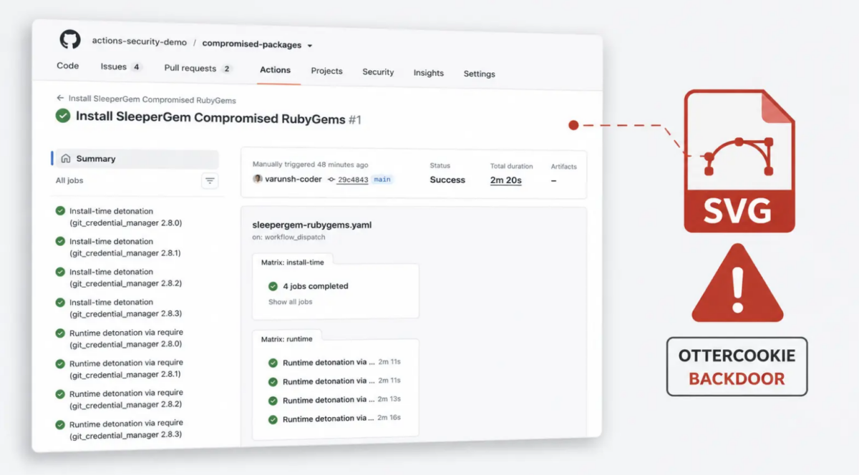Open commit 29c4843 link

353,180
